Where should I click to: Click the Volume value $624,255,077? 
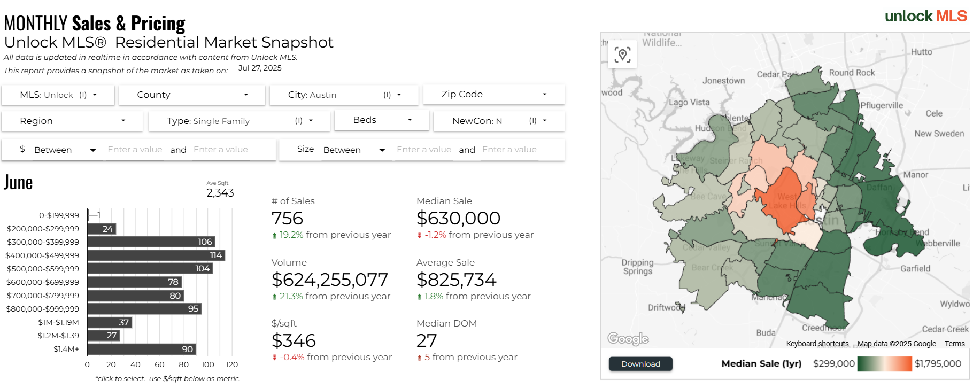point(330,280)
